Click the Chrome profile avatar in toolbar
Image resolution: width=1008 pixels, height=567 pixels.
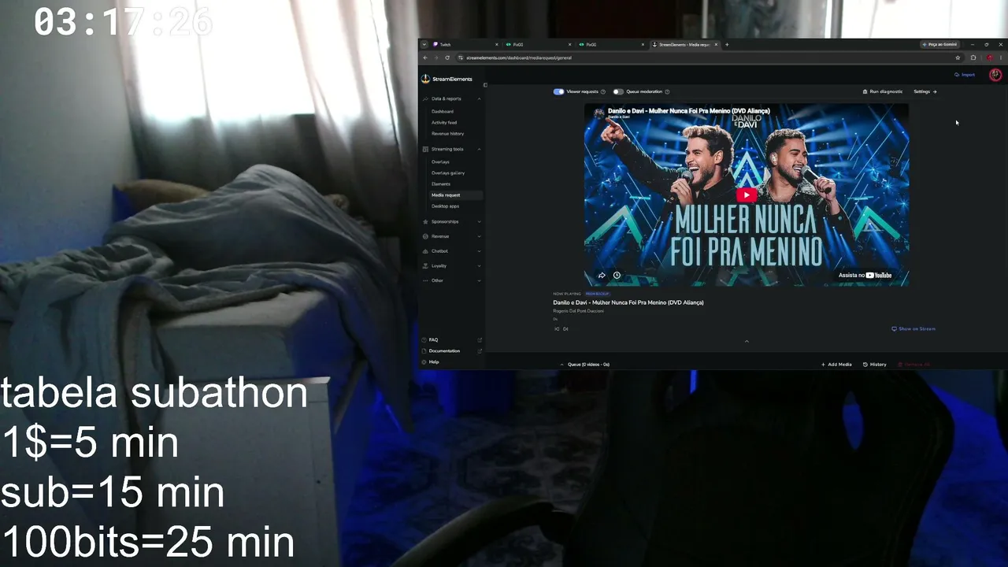[990, 57]
